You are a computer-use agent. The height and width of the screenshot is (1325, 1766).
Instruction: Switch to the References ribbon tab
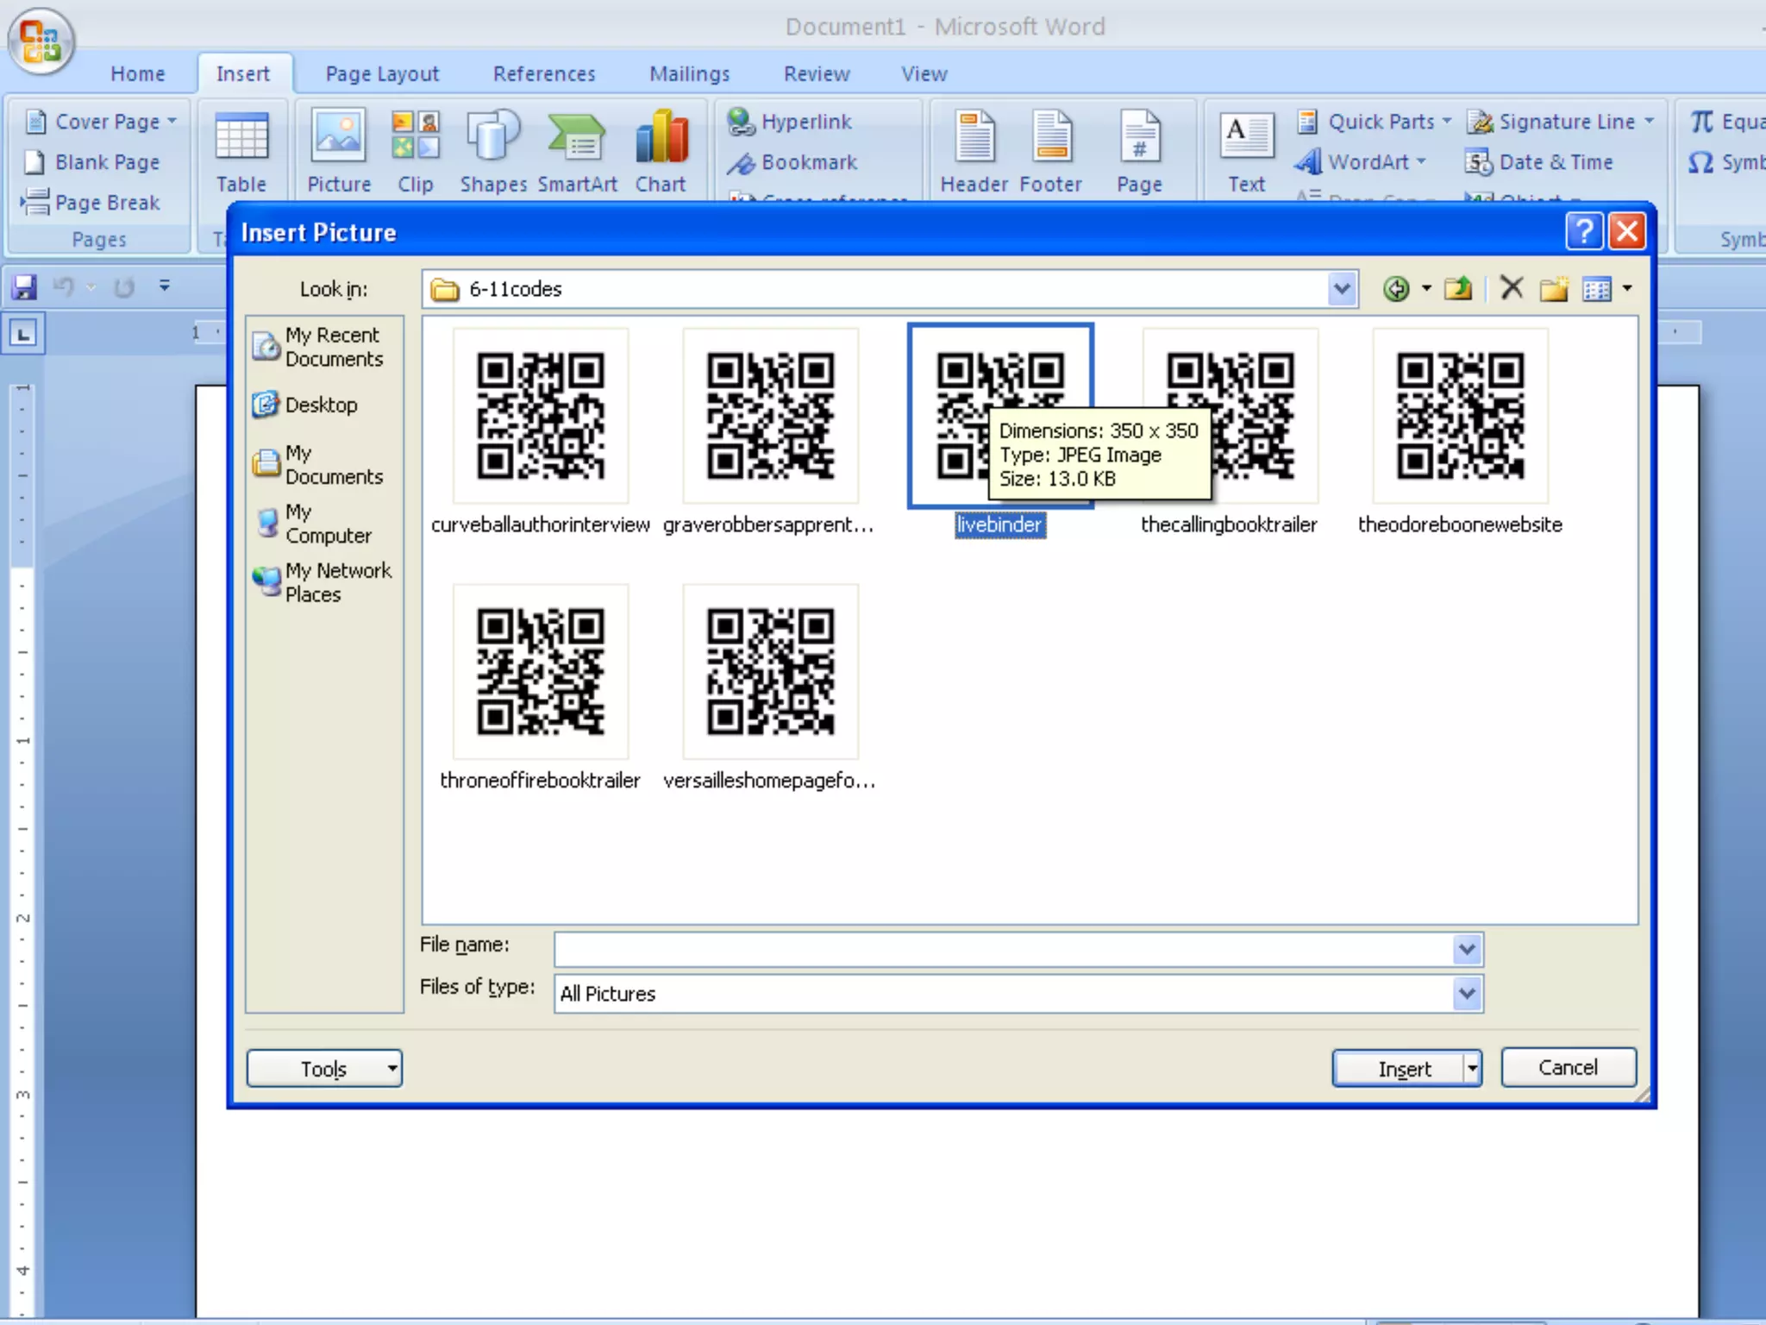click(x=544, y=74)
